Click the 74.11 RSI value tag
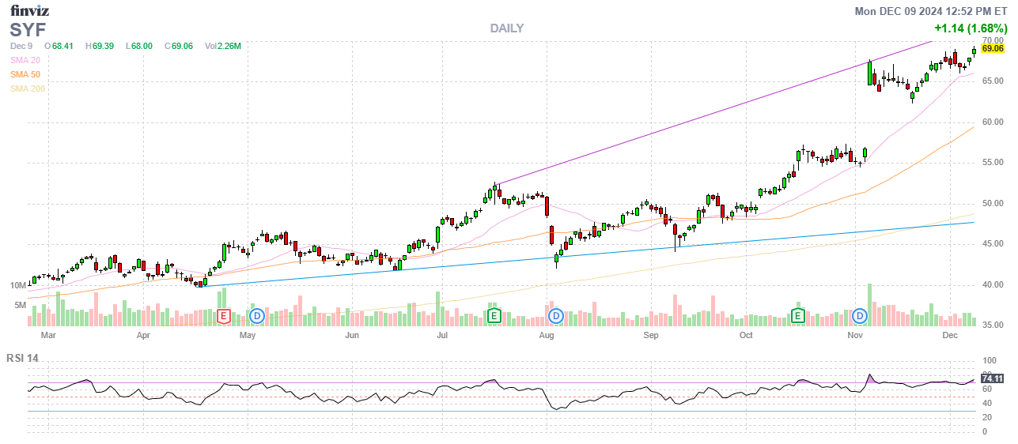The width and height of the screenshot is (1018, 444). pos(992,378)
